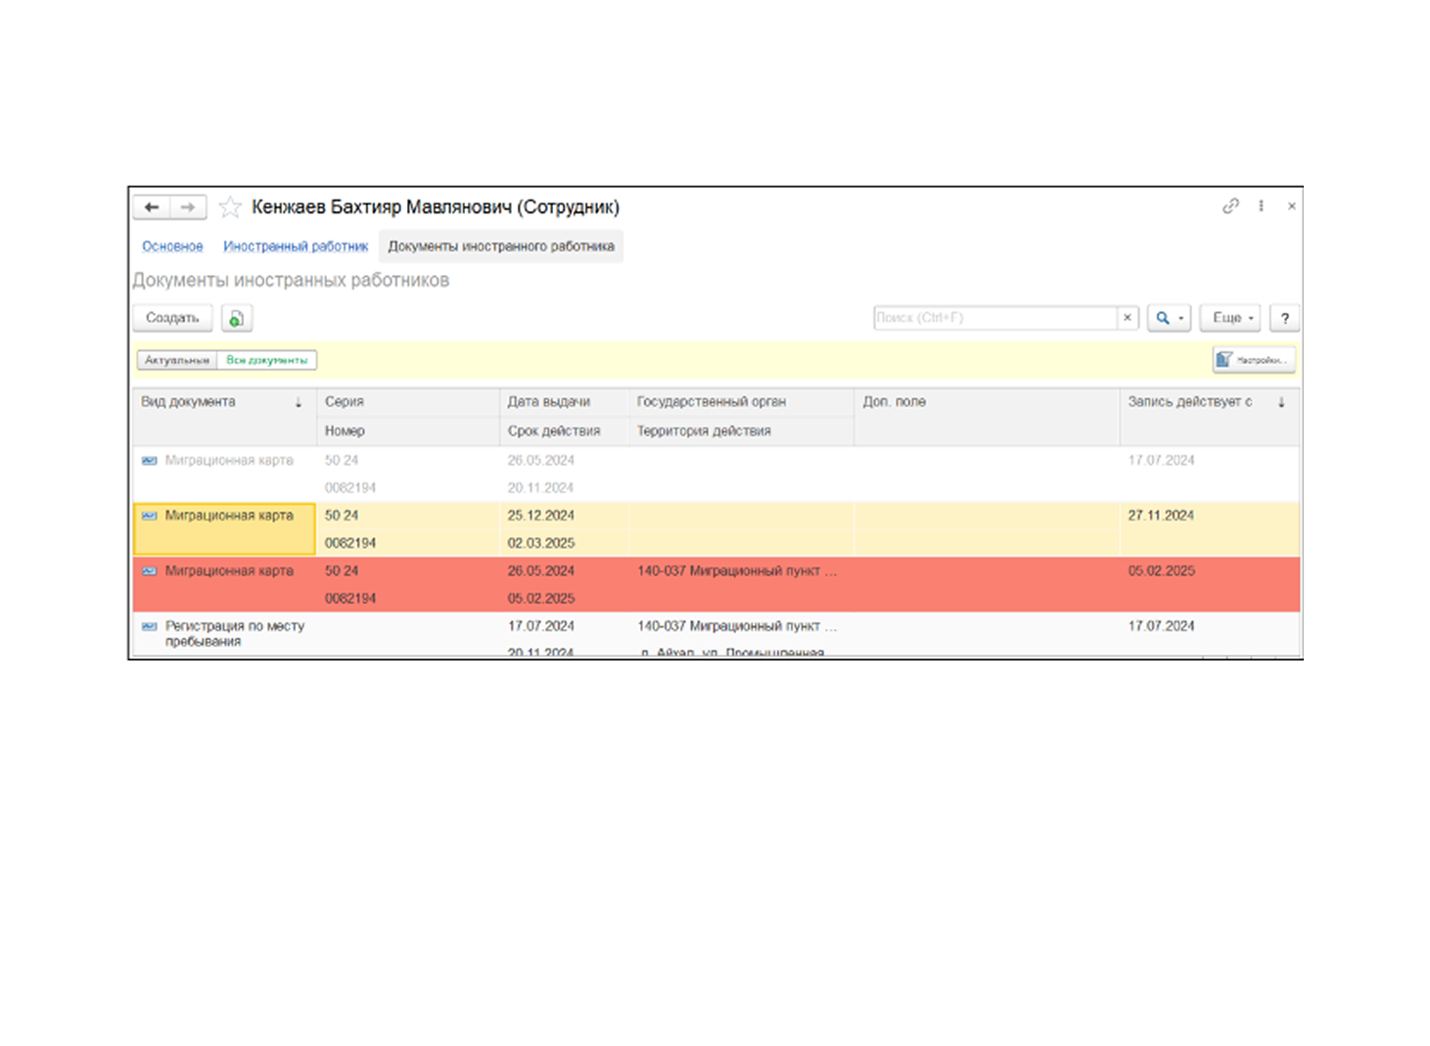Open the Основное tab
1430x1046 pixels.
[172, 247]
